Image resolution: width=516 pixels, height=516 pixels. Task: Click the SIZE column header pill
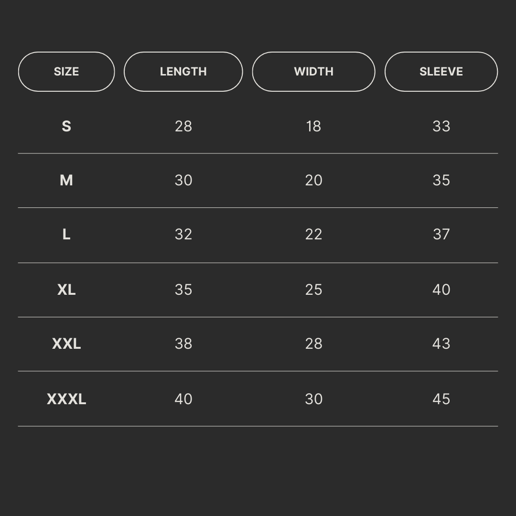point(66,72)
